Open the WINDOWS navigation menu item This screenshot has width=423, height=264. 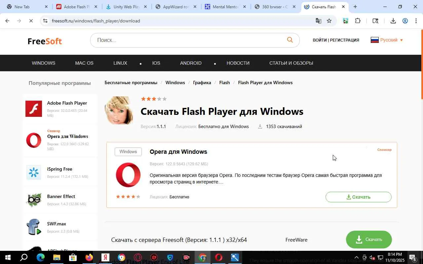43,63
